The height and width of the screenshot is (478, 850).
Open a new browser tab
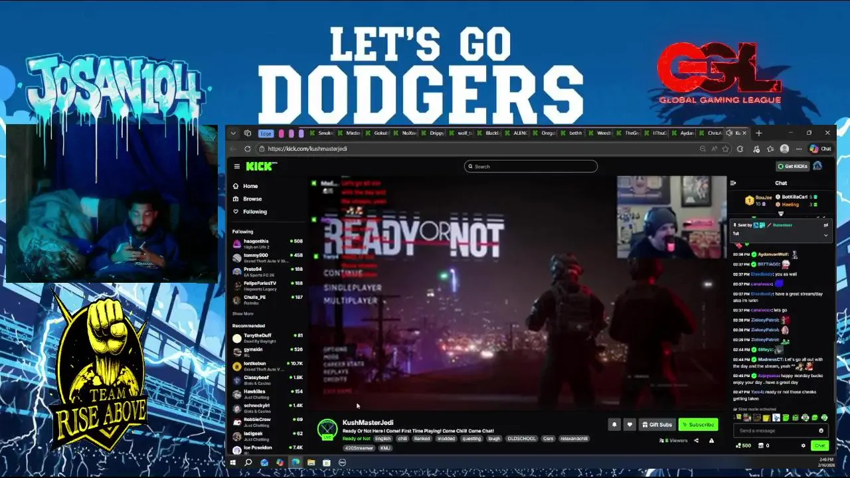pyautogui.click(x=758, y=133)
